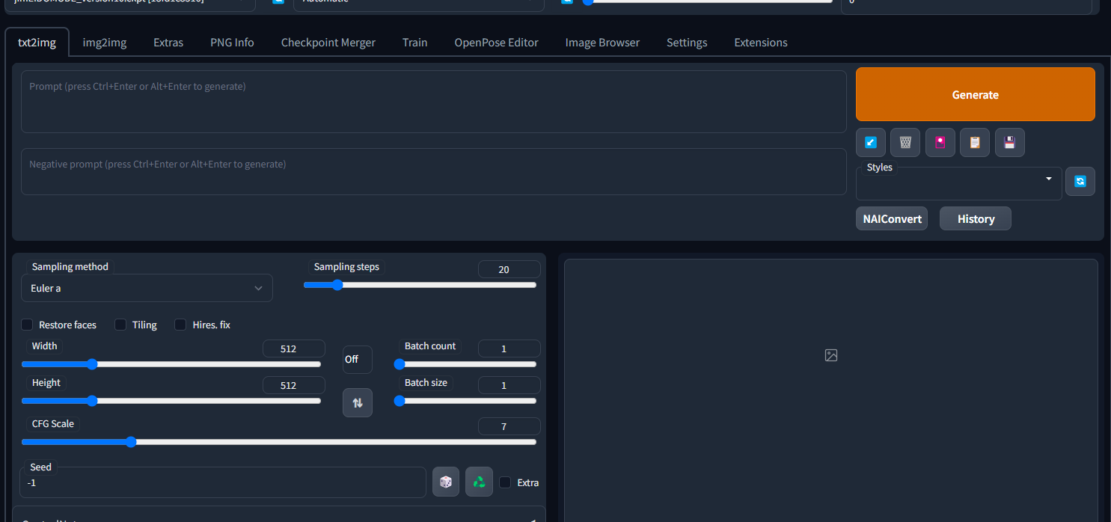Open the Extras tab

168,43
